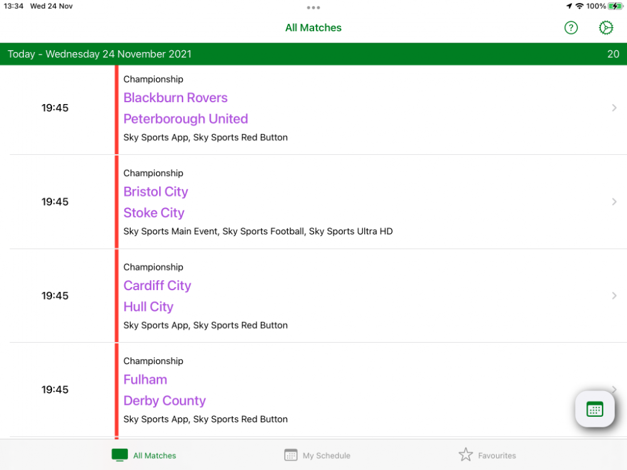Select Fulham team name
The image size is (627, 470).
click(x=145, y=380)
